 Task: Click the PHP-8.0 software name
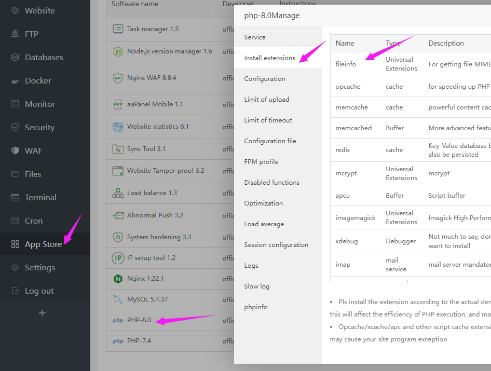pos(139,320)
